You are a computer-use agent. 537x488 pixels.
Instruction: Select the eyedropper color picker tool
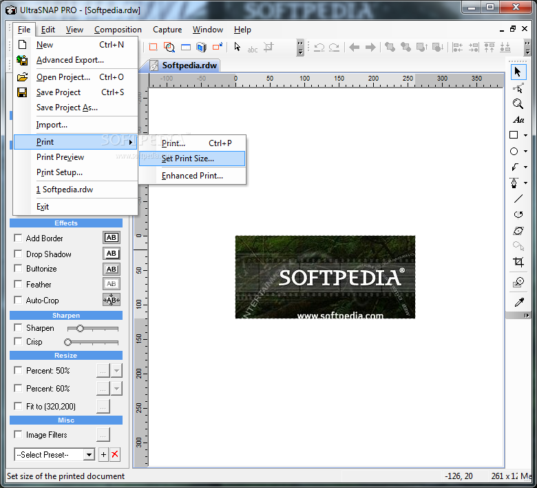coord(519,302)
